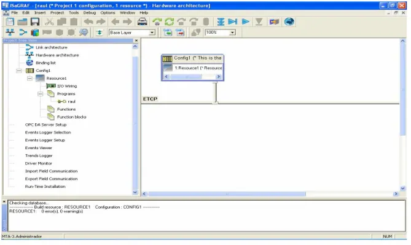
Task: Click the teal up-down arrows icon
Action: 100,33
